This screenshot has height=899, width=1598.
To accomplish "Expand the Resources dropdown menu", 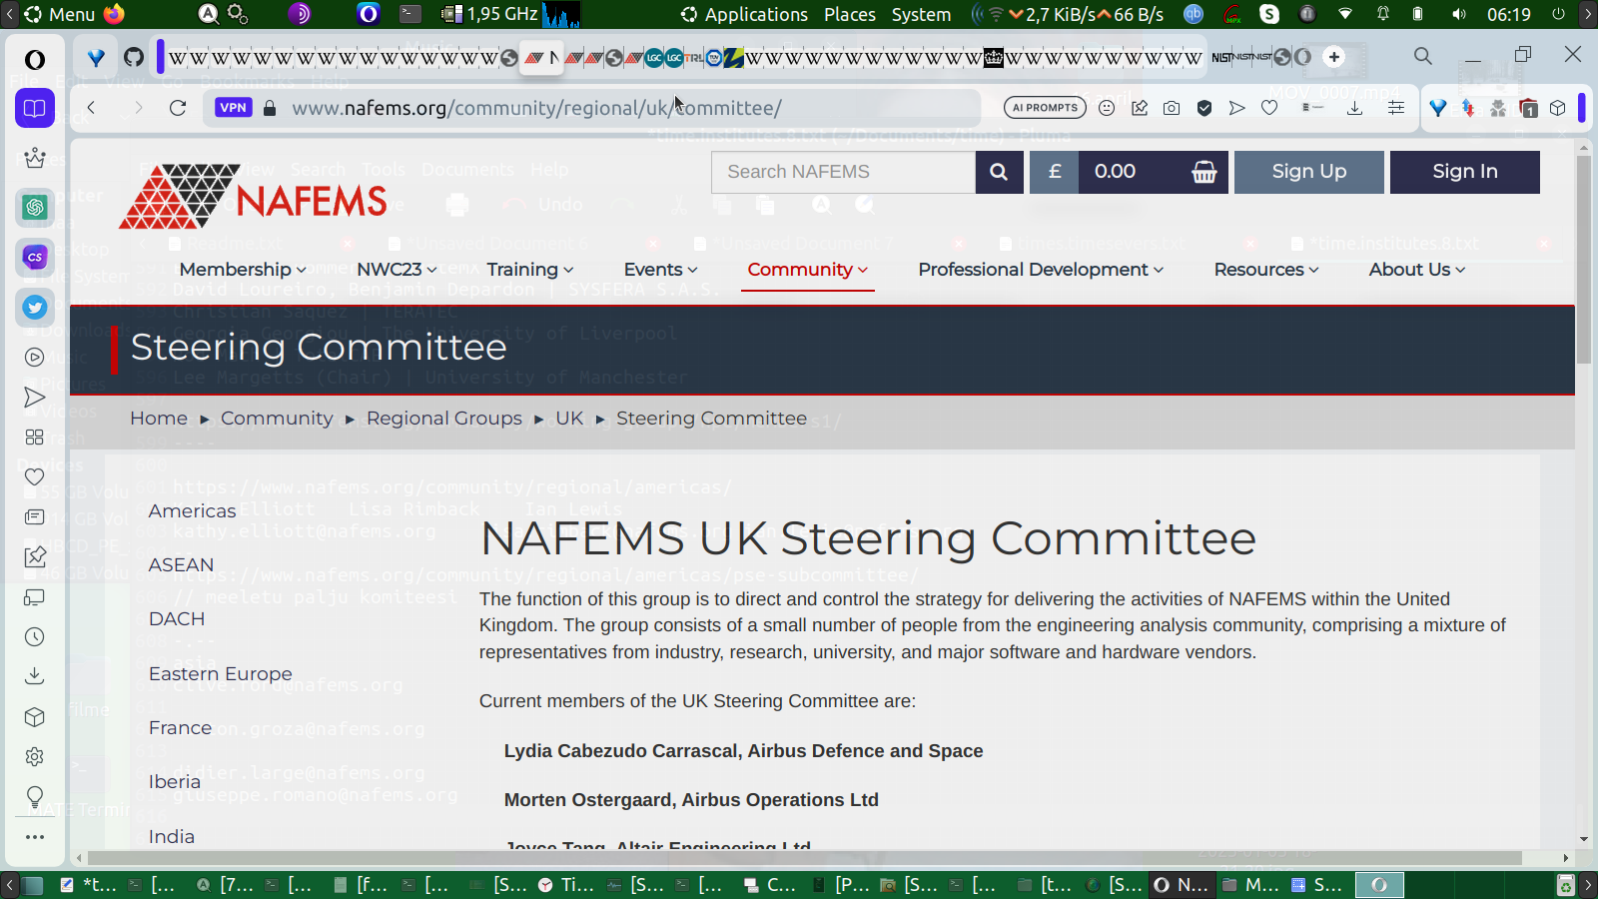I will (x=1266, y=270).
